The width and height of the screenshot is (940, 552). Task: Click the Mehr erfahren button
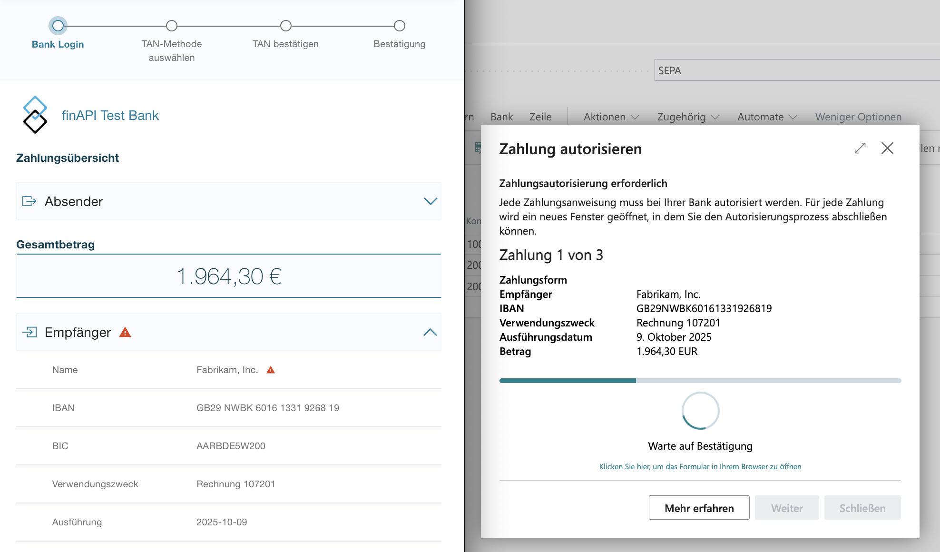click(x=699, y=508)
